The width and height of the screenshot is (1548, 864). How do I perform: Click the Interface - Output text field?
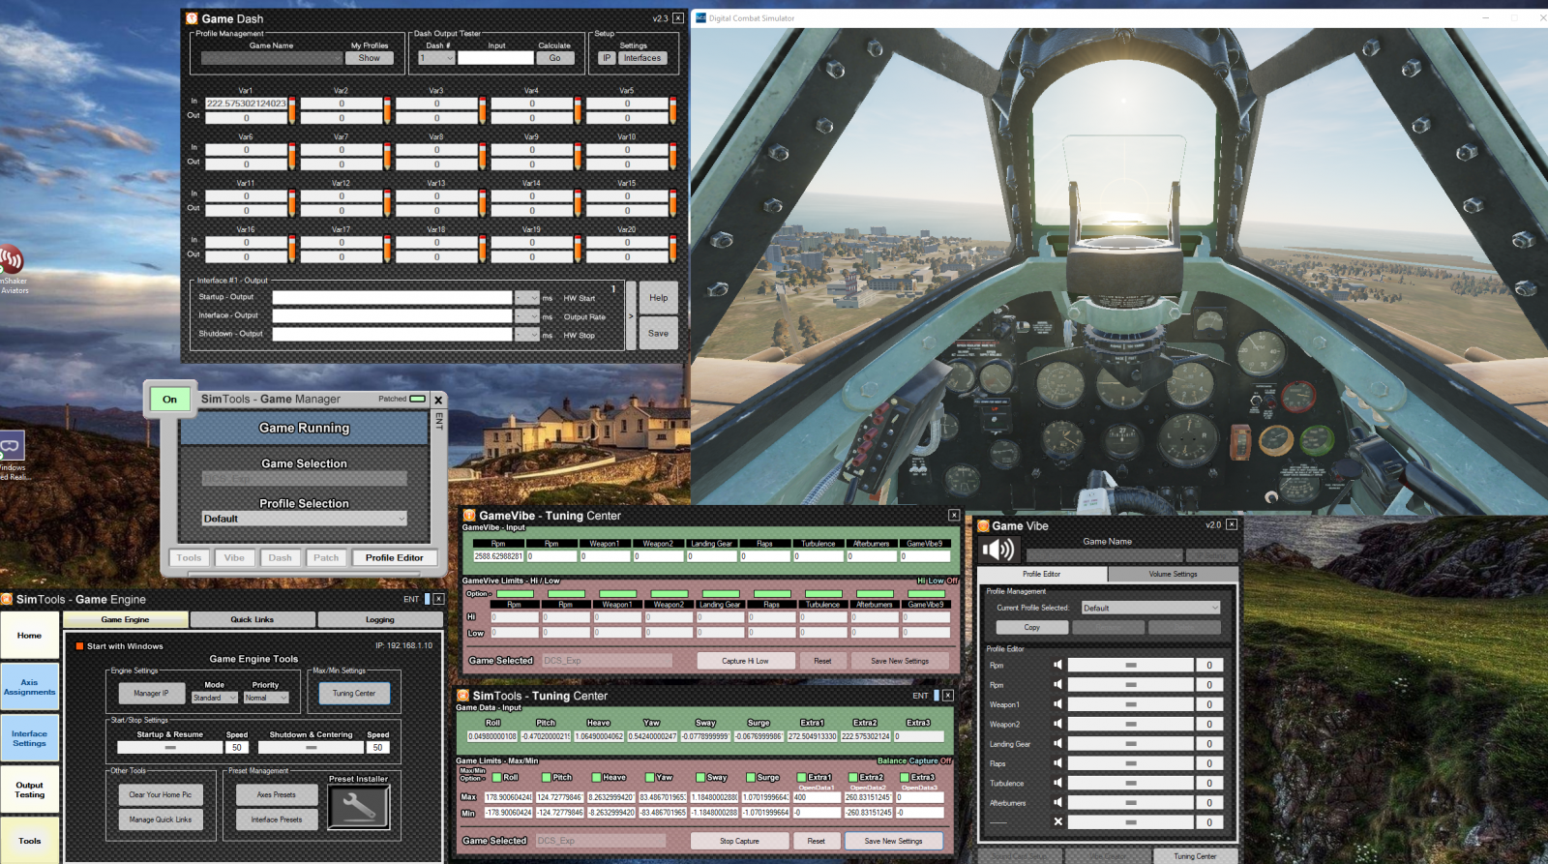point(392,315)
